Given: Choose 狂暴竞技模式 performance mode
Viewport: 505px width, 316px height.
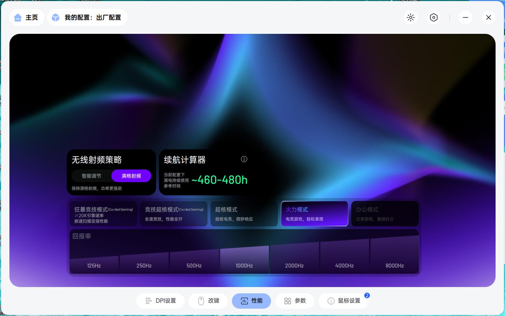Looking at the screenshot, I should coord(103,214).
